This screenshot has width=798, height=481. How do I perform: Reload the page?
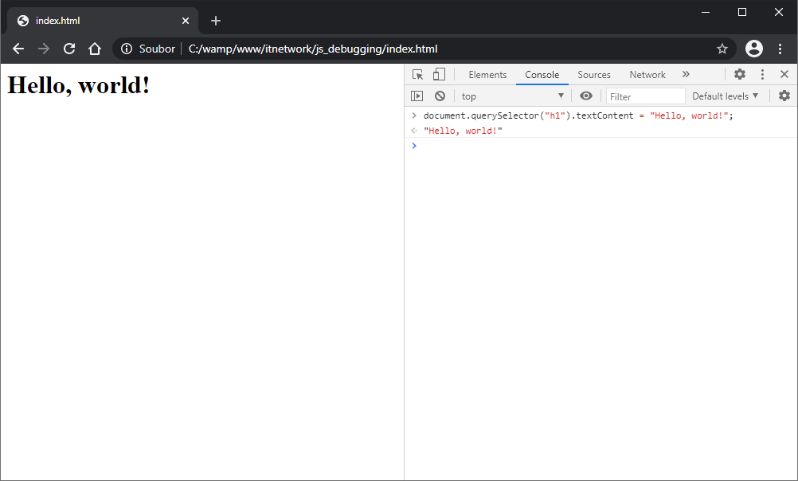point(69,49)
